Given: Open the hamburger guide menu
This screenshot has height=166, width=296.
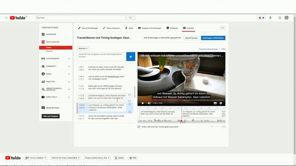Looking at the screenshot, I should [6, 18].
